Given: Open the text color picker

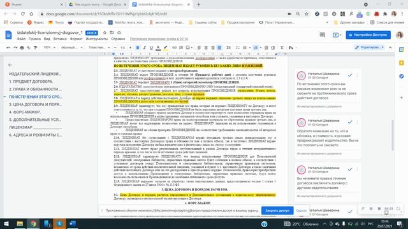Looking at the screenshot, I should pos(158,48).
